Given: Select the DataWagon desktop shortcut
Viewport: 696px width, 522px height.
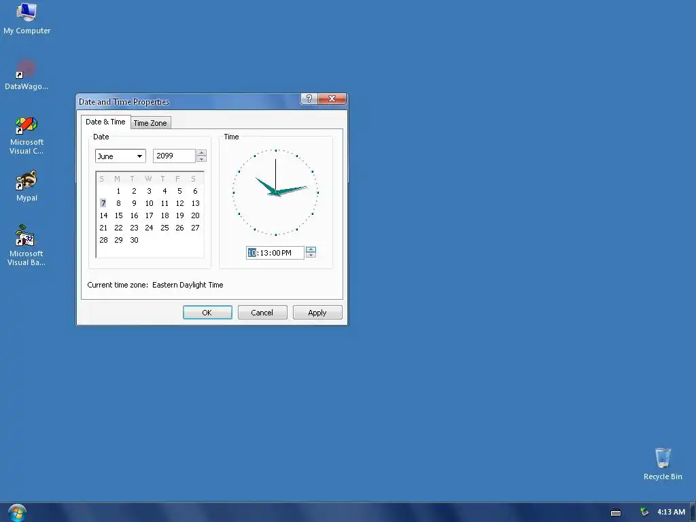Looking at the screenshot, I should click(27, 75).
